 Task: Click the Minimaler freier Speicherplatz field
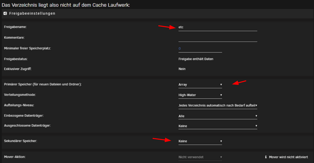click(x=200, y=49)
